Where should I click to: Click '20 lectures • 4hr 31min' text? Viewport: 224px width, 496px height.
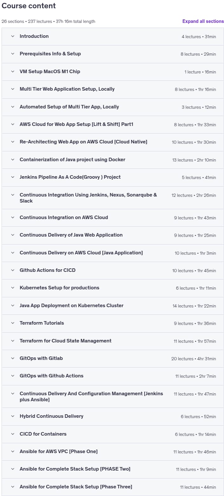(194, 359)
